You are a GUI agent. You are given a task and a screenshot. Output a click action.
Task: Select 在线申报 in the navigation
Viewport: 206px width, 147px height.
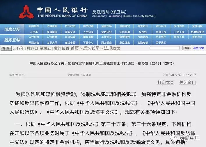coord(70,43)
